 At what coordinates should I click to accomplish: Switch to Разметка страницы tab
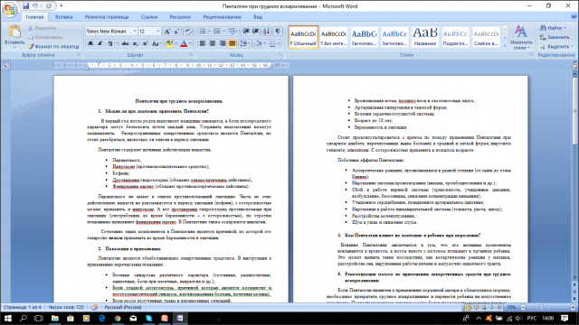pos(107,17)
